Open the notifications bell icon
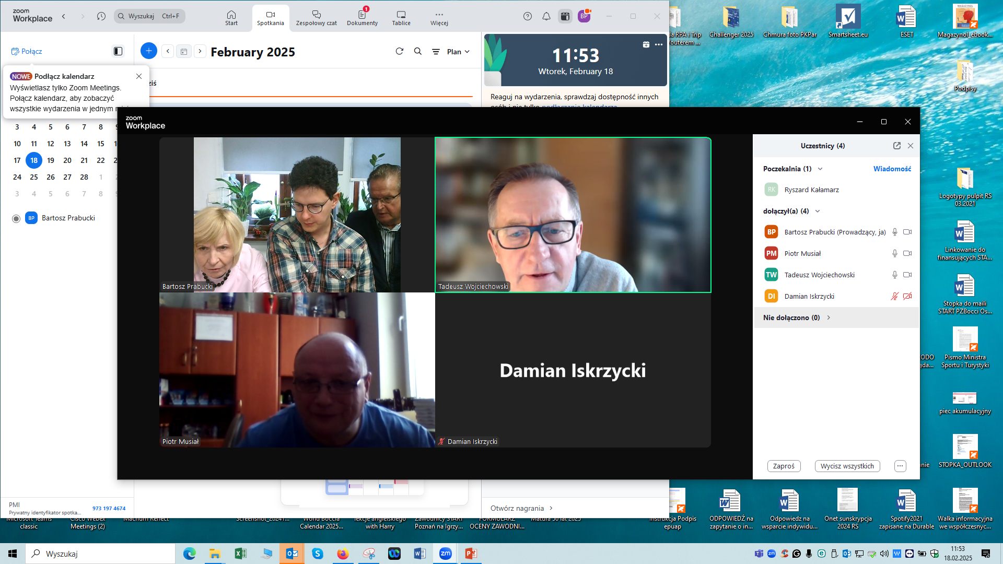The image size is (1003, 564). pyautogui.click(x=546, y=16)
